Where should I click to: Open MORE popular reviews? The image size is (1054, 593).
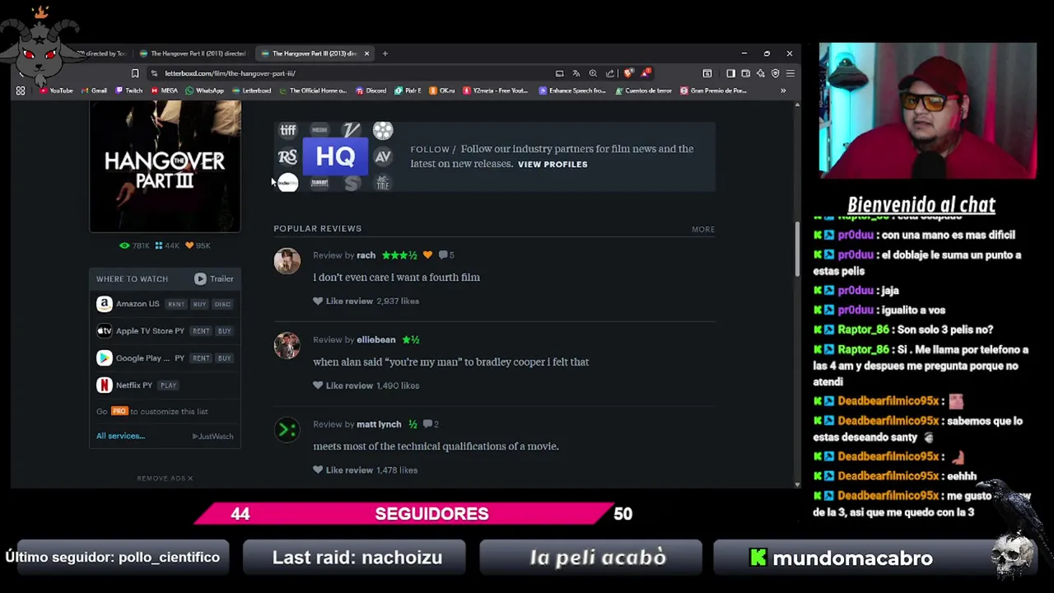point(703,229)
